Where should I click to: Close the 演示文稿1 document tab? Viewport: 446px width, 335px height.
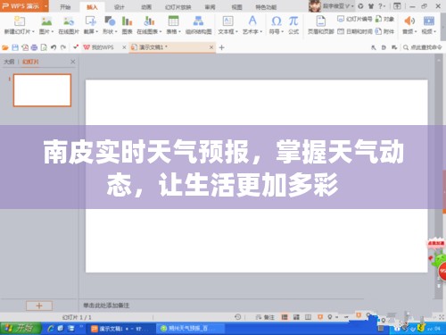pos(211,47)
